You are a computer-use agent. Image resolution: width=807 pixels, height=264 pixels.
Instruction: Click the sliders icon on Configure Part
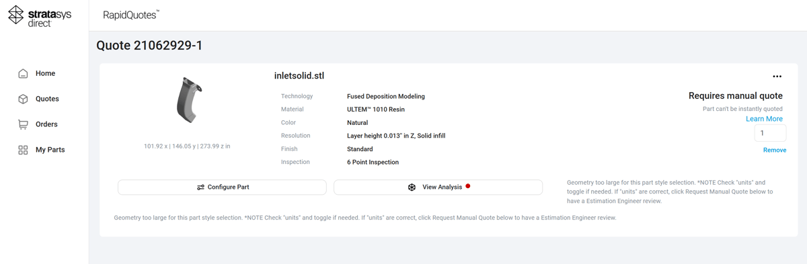[x=200, y=187]
